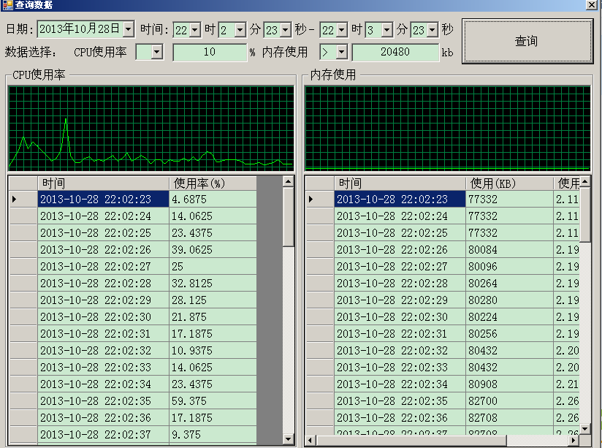Click the memory threshold field showing 20480
Image resolution: width=602 pixels, height=448 pixels.
point(395,53)
